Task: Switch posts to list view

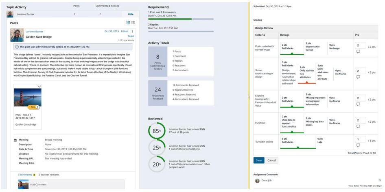Action: point(133,23)
